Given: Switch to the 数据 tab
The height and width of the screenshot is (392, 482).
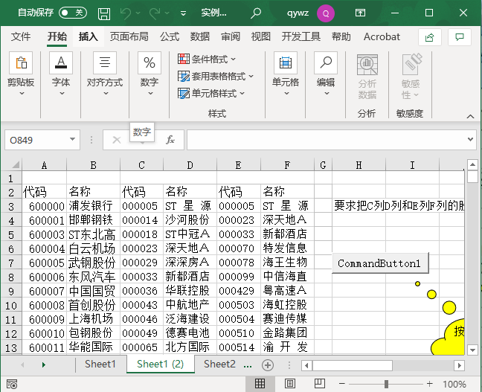Looking at the screenshot, I should (200, 36).
